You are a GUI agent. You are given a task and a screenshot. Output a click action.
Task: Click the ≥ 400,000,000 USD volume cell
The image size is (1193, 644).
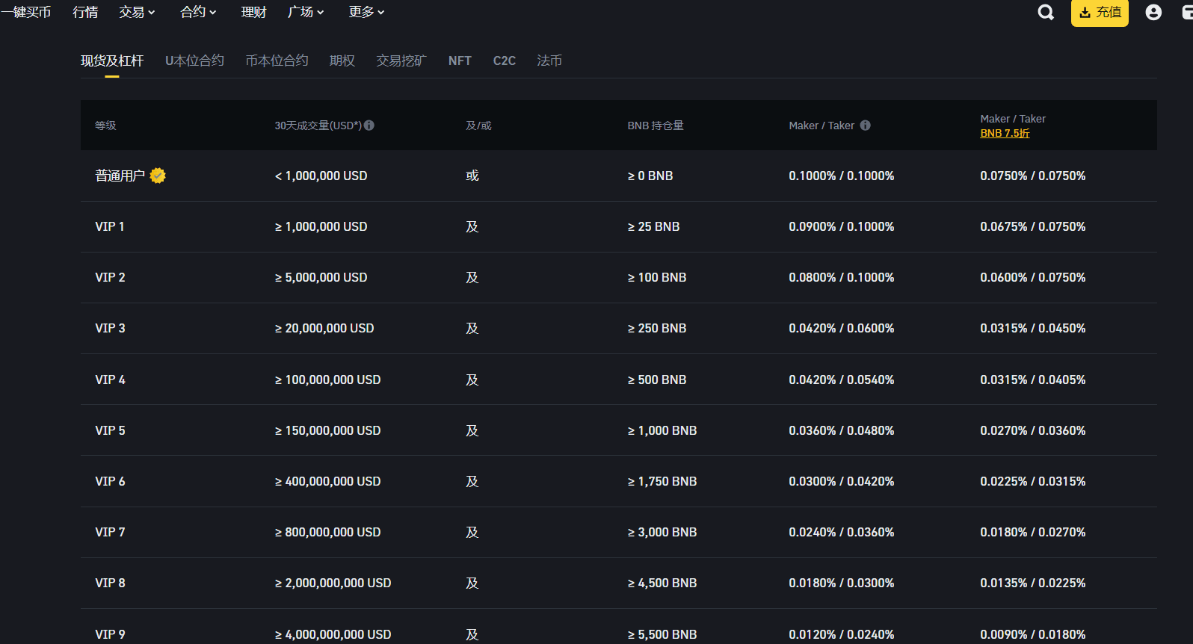point(327,481)
